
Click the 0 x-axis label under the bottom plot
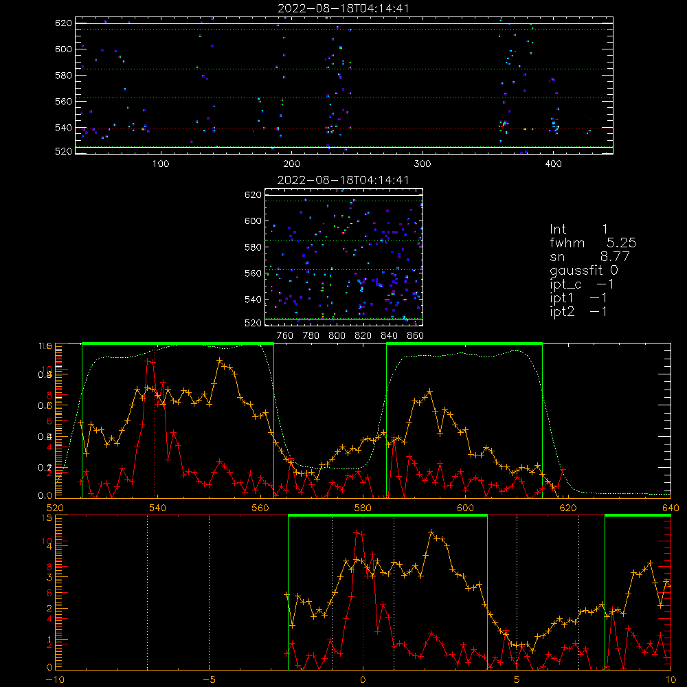[363, 679]
